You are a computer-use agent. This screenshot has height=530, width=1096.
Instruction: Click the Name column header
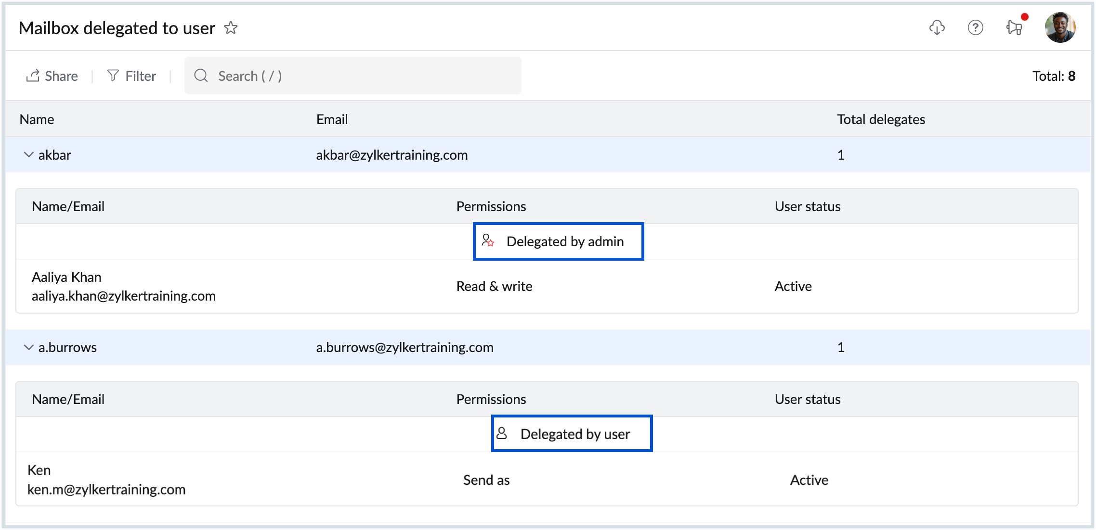coord(37,119)
